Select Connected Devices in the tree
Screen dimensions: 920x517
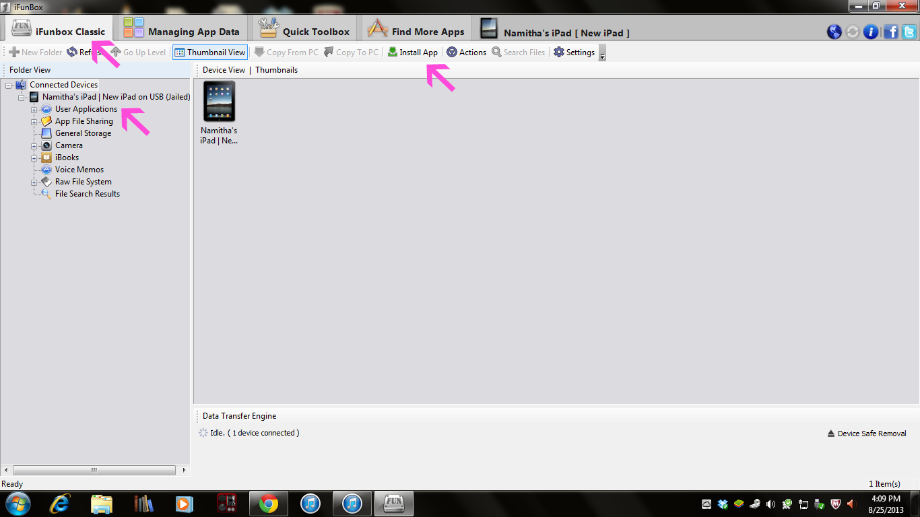click(x=63, y=85)
